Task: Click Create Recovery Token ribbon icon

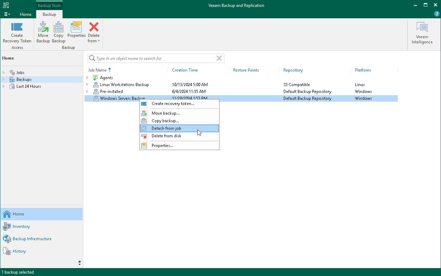Action: pos(17,33)
